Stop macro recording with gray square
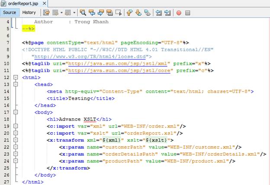Screen dimensions: 270x185 pyautogui.click(x=188, y=13)
